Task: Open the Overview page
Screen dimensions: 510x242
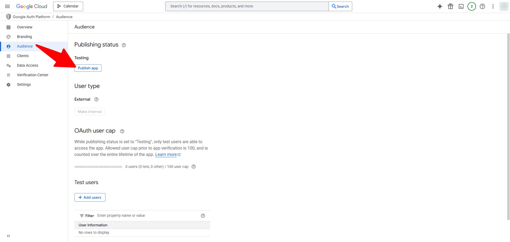Action: (x=25, y=27)
